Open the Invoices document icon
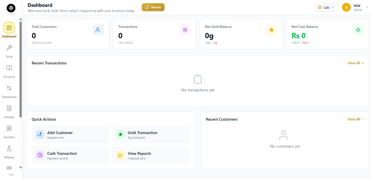This screenshot has height=179, width=371. tap(9, 108)
